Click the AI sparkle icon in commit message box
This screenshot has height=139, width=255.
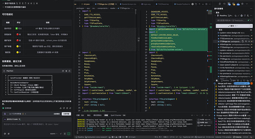point(248,20)
